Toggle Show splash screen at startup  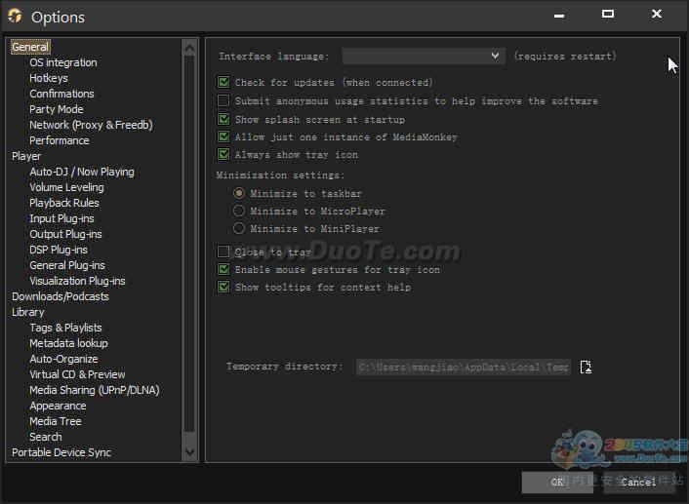coord(223,119)
